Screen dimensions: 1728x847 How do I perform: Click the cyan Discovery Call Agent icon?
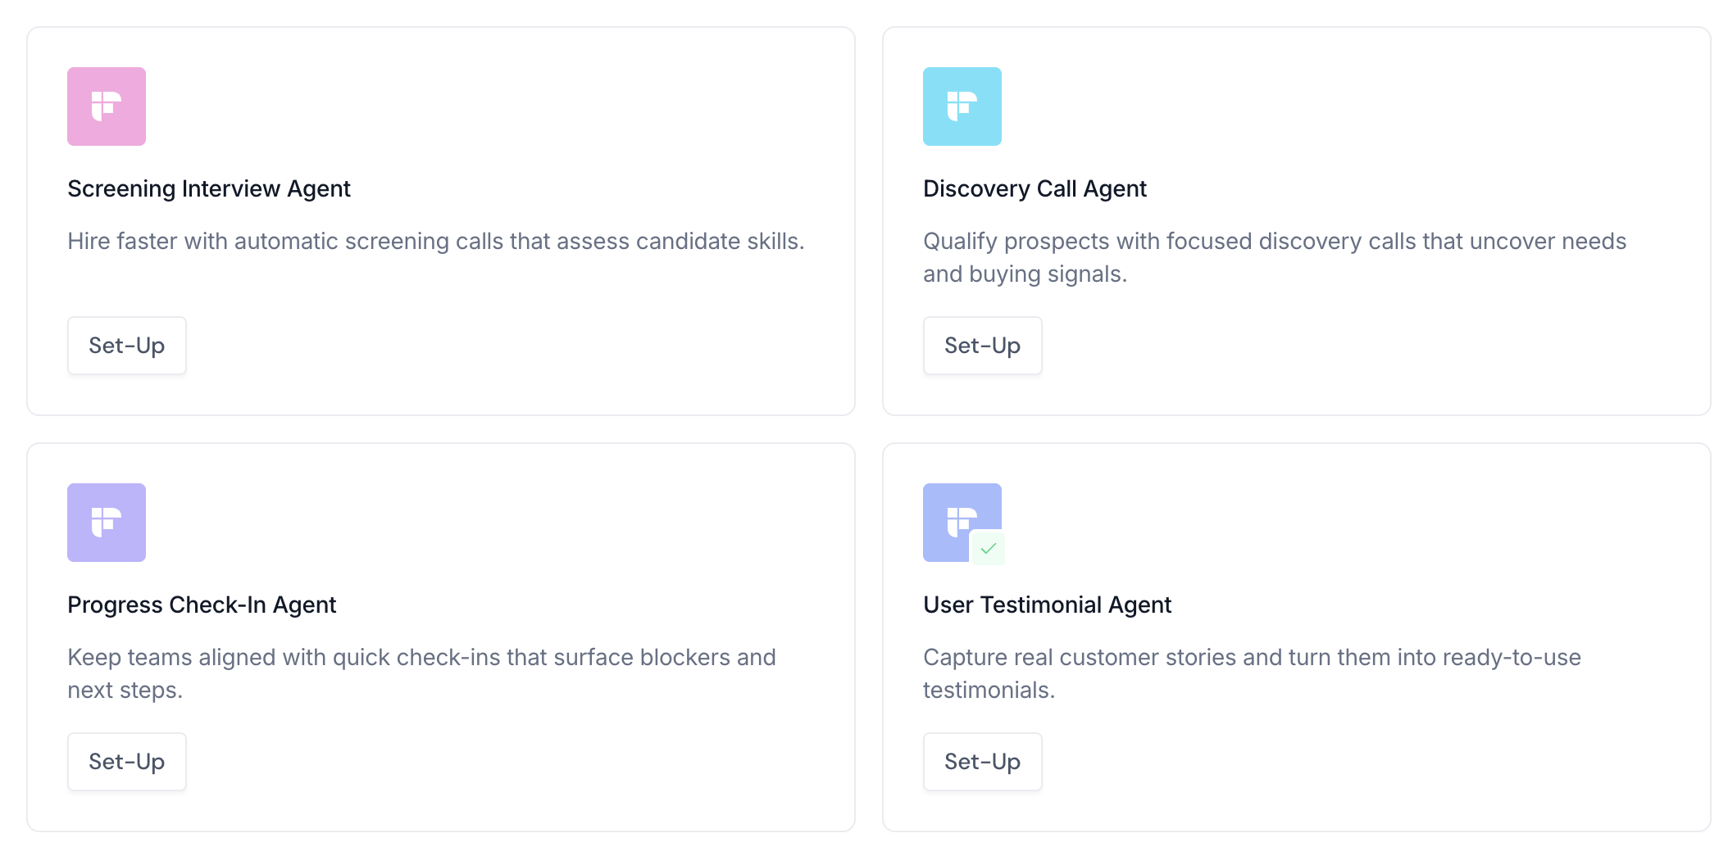[962, 106]
